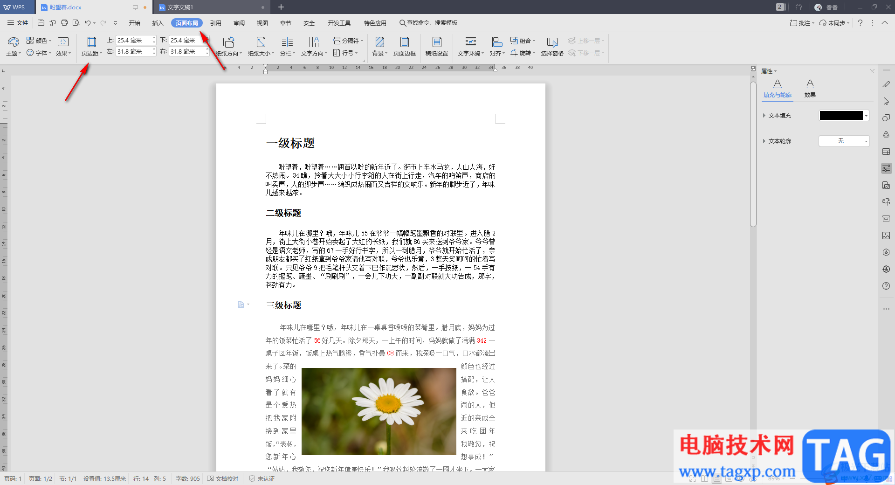Switch to the 插入 tab

pos(158,23)
